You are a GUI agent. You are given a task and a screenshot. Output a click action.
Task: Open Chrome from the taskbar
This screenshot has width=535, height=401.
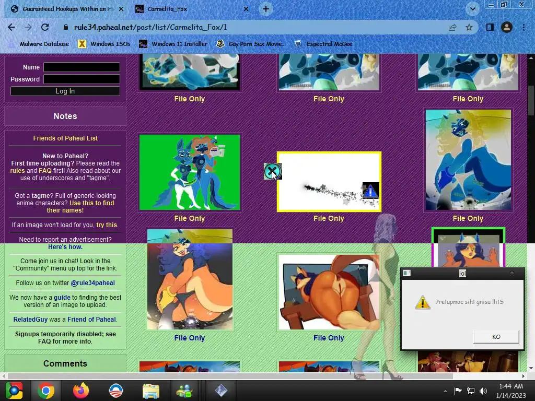point(46,391)
